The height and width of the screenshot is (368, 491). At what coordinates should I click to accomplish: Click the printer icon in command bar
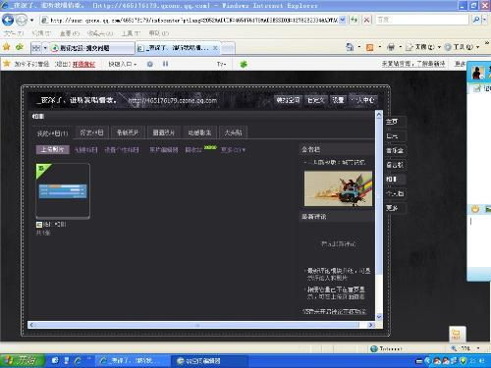coord(391,48)
